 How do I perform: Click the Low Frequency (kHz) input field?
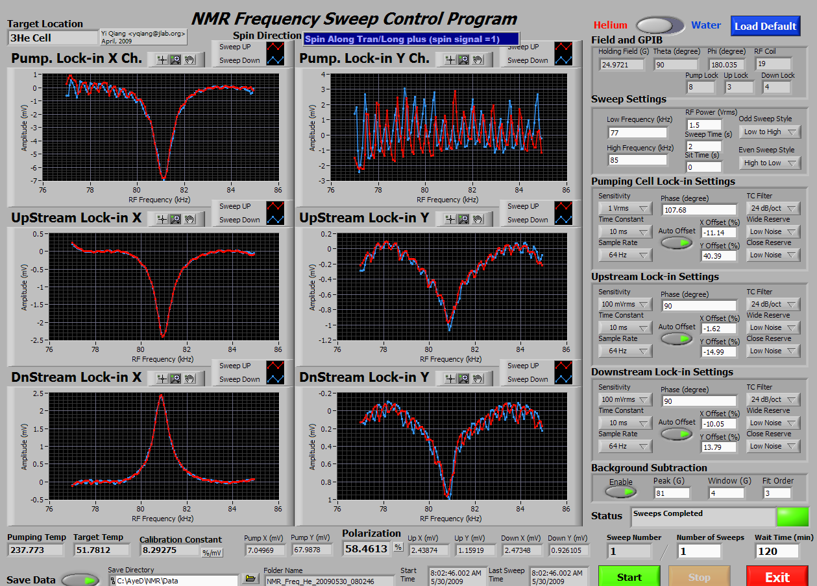point(637,133)
